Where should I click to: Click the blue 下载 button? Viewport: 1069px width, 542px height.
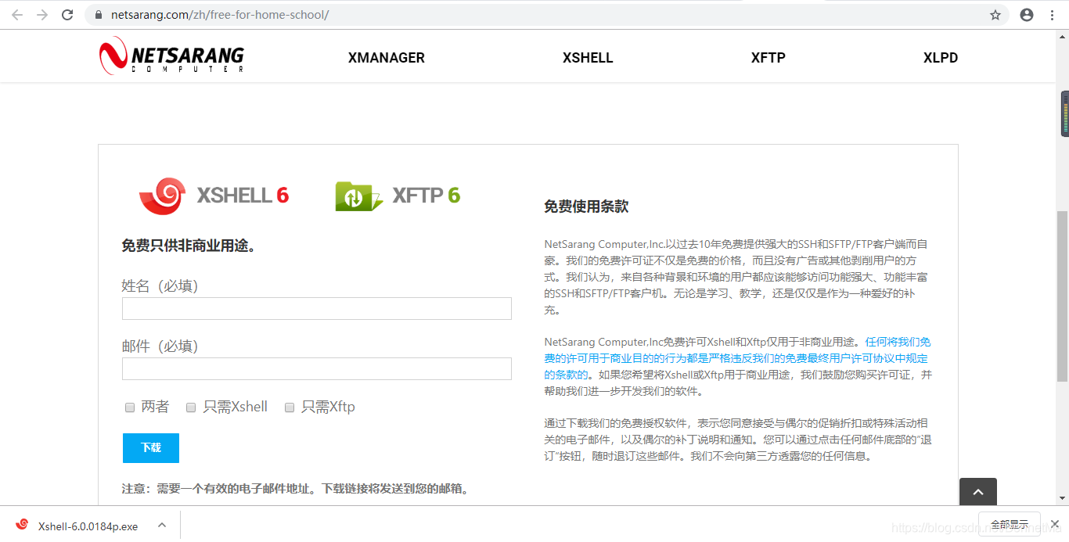(151, 448)
